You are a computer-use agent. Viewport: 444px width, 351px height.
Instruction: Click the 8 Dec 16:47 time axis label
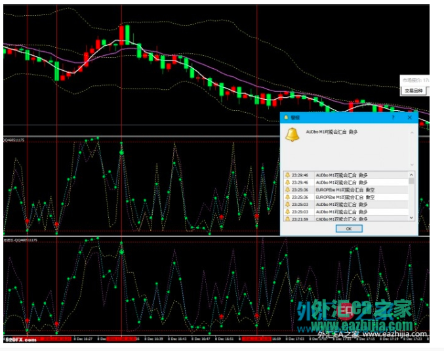point(201,339)
